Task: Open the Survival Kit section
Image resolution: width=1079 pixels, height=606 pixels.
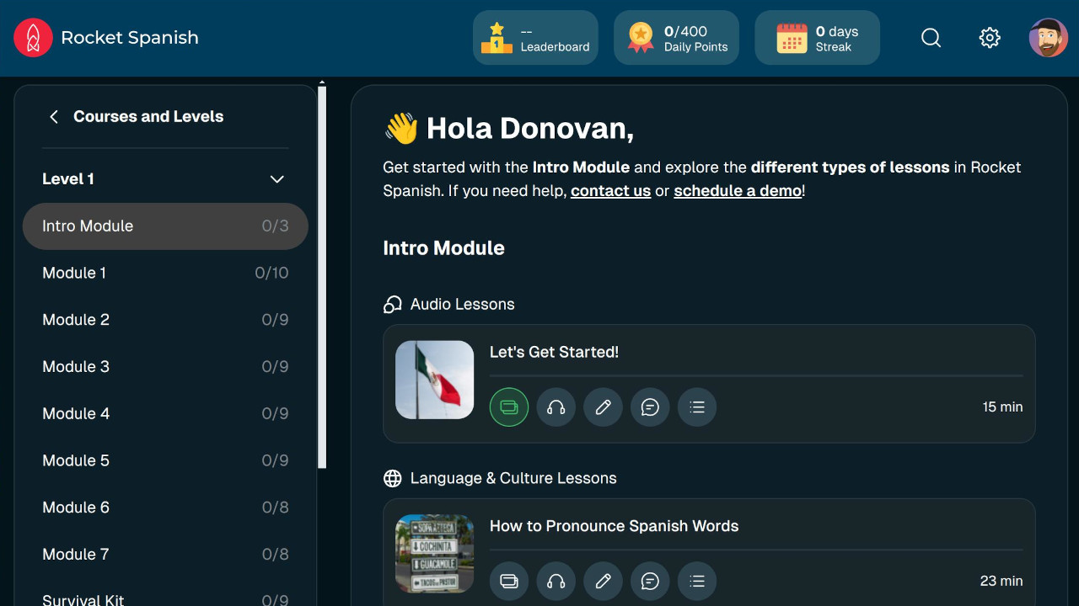Action: coord(83,598)
